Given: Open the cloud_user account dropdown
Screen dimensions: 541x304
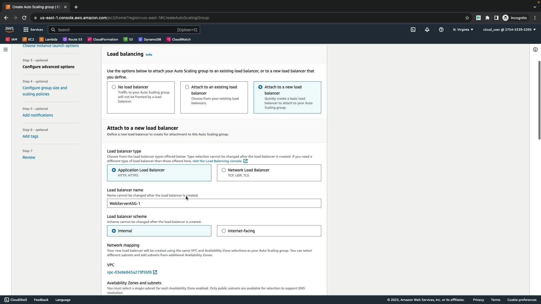Looking at the screenshot, I should pyautogui.click(x=509, y=30).
